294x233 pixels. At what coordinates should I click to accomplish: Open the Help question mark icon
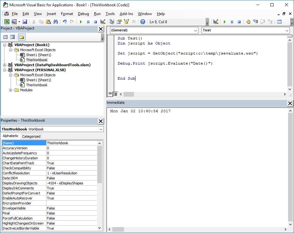click(x=142, y=22)
